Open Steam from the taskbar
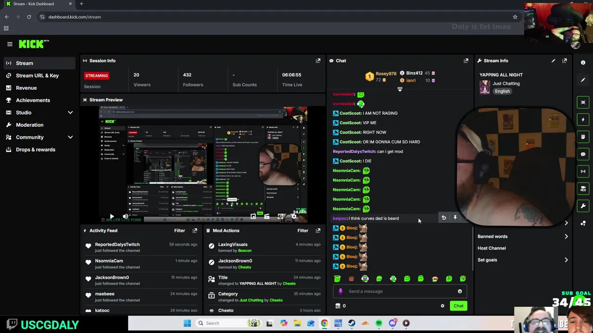Image resolution: width=593 pixels, height=333 pixels. pyautogui.click(x=352, y=323)
